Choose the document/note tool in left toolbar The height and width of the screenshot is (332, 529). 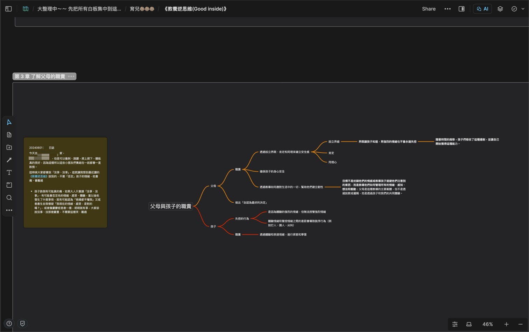[x=9, y=135]
